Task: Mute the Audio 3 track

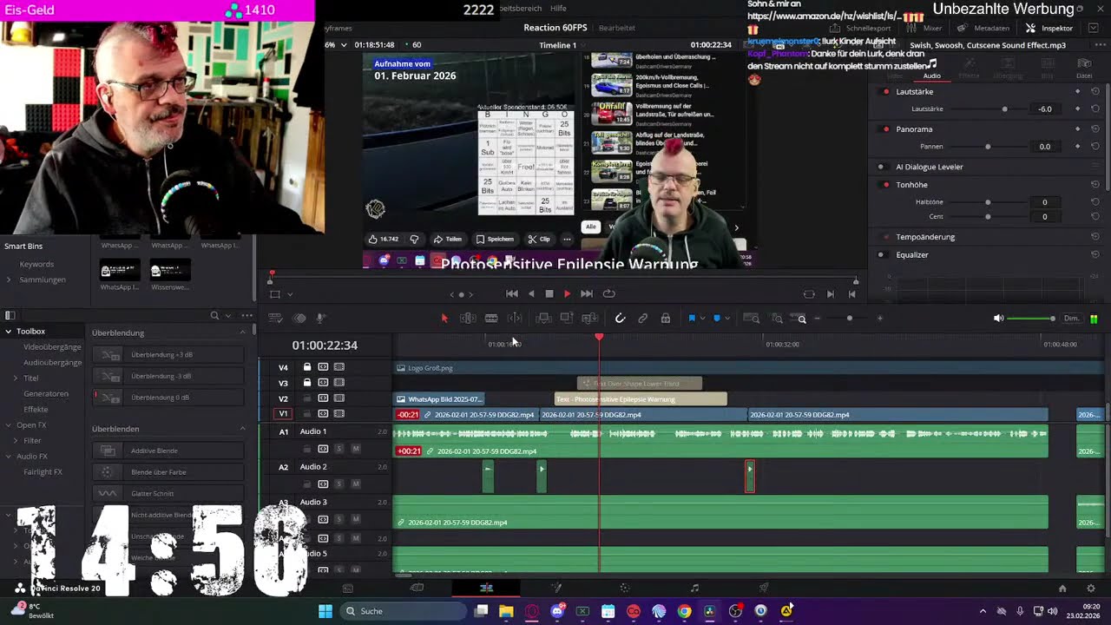Action: tap(355, 519)
